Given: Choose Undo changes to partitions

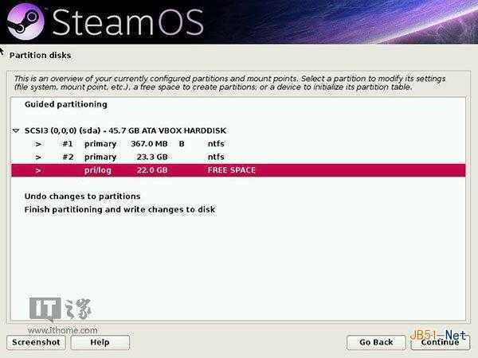Looking at the screenshot, I should click(82, 197).
